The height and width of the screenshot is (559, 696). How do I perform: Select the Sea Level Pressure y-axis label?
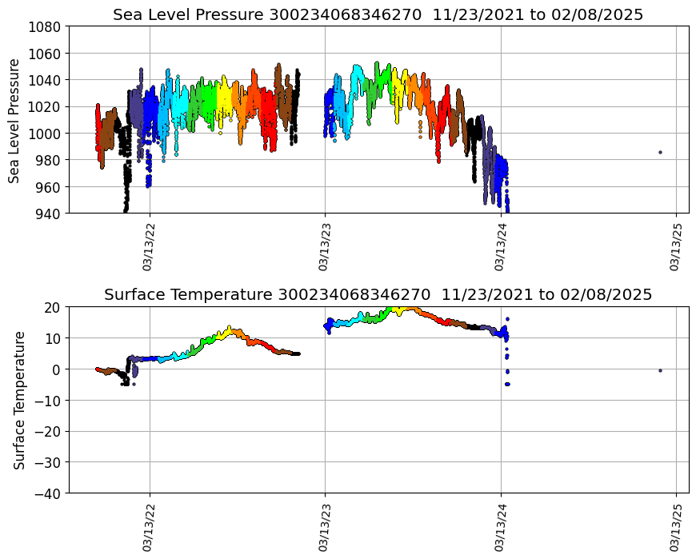point(14,120)
